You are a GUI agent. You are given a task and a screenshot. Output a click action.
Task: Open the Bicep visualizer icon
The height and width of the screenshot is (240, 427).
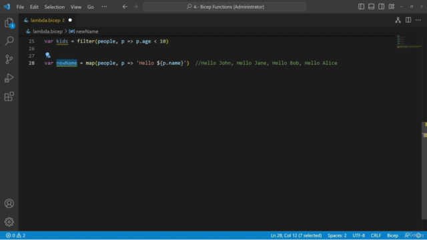pos(398,20)
